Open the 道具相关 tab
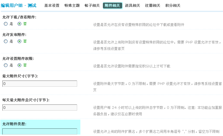This screenshot has width=223, height=136. pos(132,6)
